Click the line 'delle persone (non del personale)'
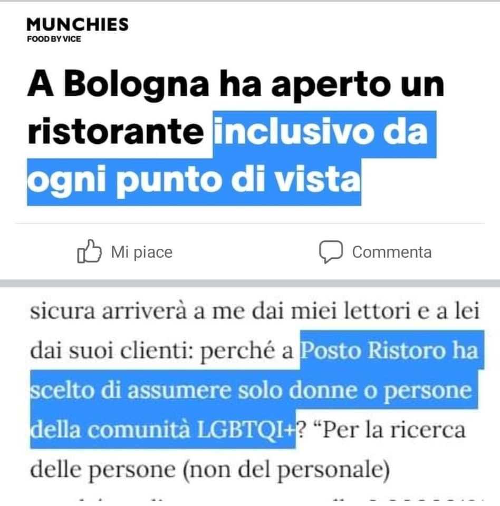Screen dimensions: 500x506 209,470
